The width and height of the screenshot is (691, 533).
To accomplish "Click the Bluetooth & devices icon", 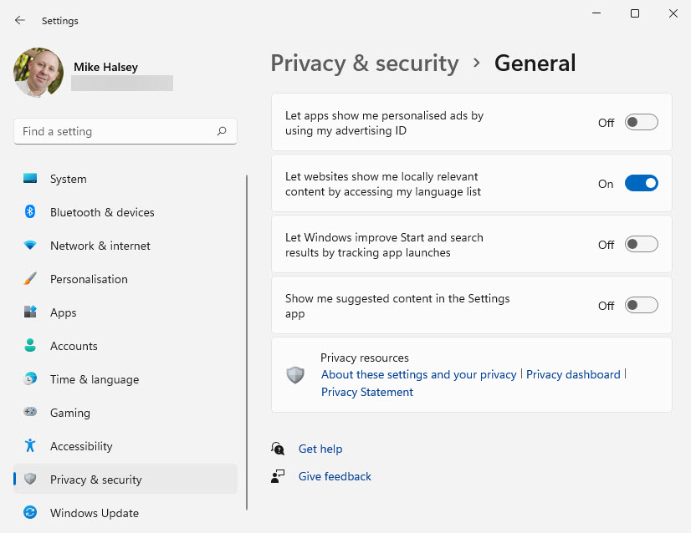I will 30,212.
